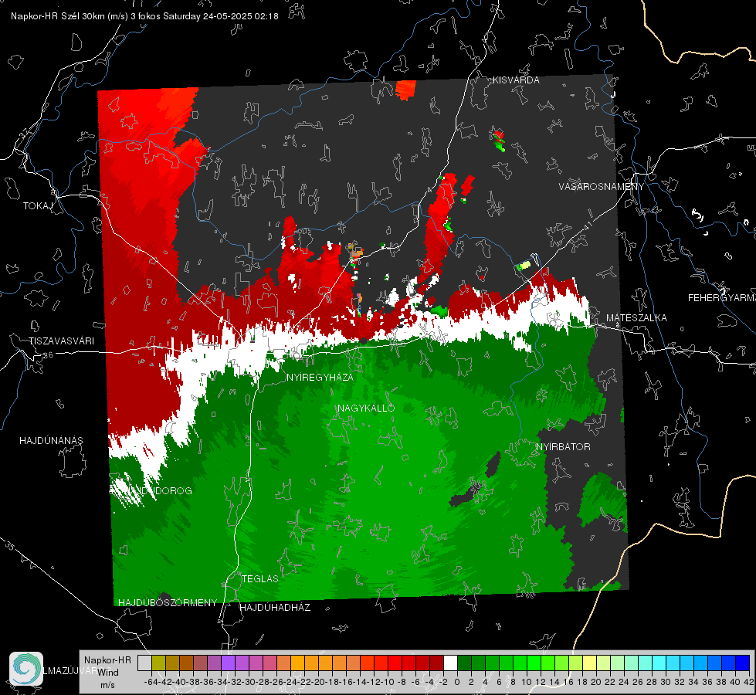Click the radar title text with date 24-05-2025
Screen dimensions: 756x695
(x=144, y=16)
